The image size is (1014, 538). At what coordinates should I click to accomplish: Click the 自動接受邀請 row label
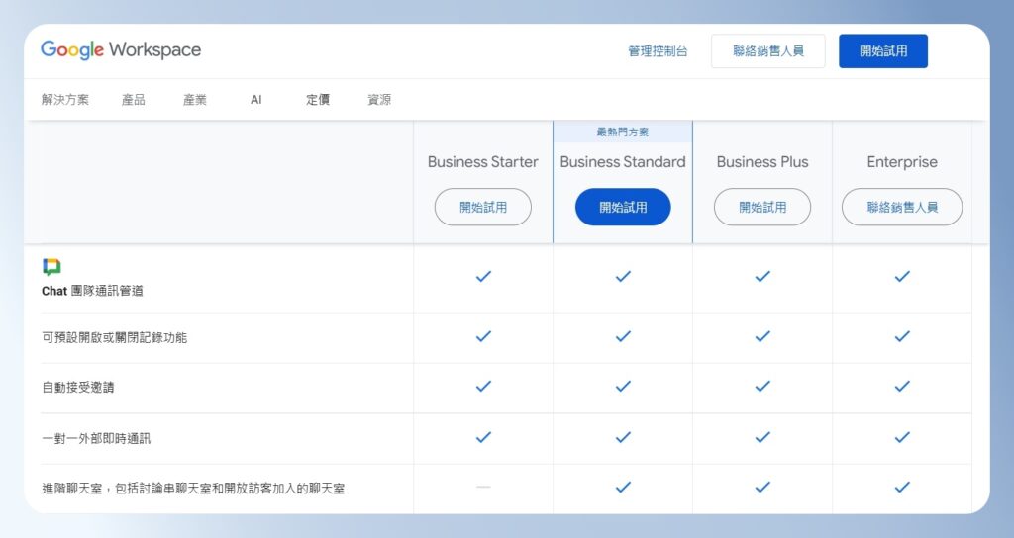[78, 387]
